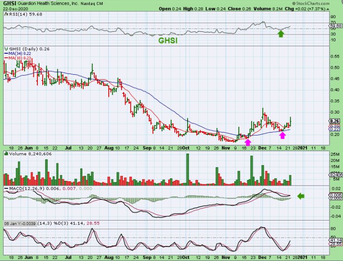Click the 20M volume axis label

point(335,161)
